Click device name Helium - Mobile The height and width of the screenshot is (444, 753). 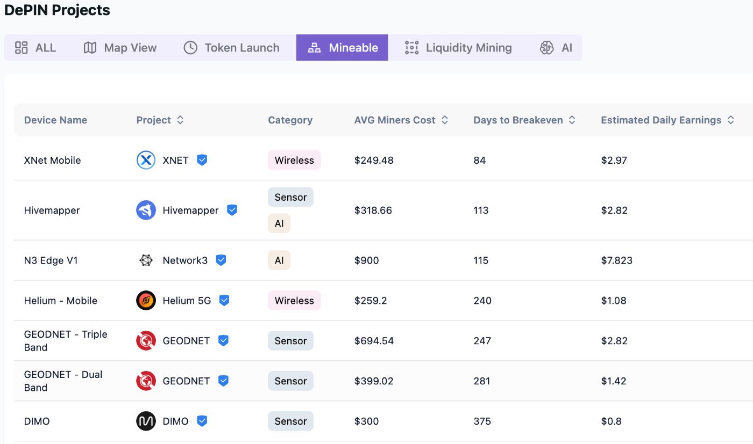point(61,301)
